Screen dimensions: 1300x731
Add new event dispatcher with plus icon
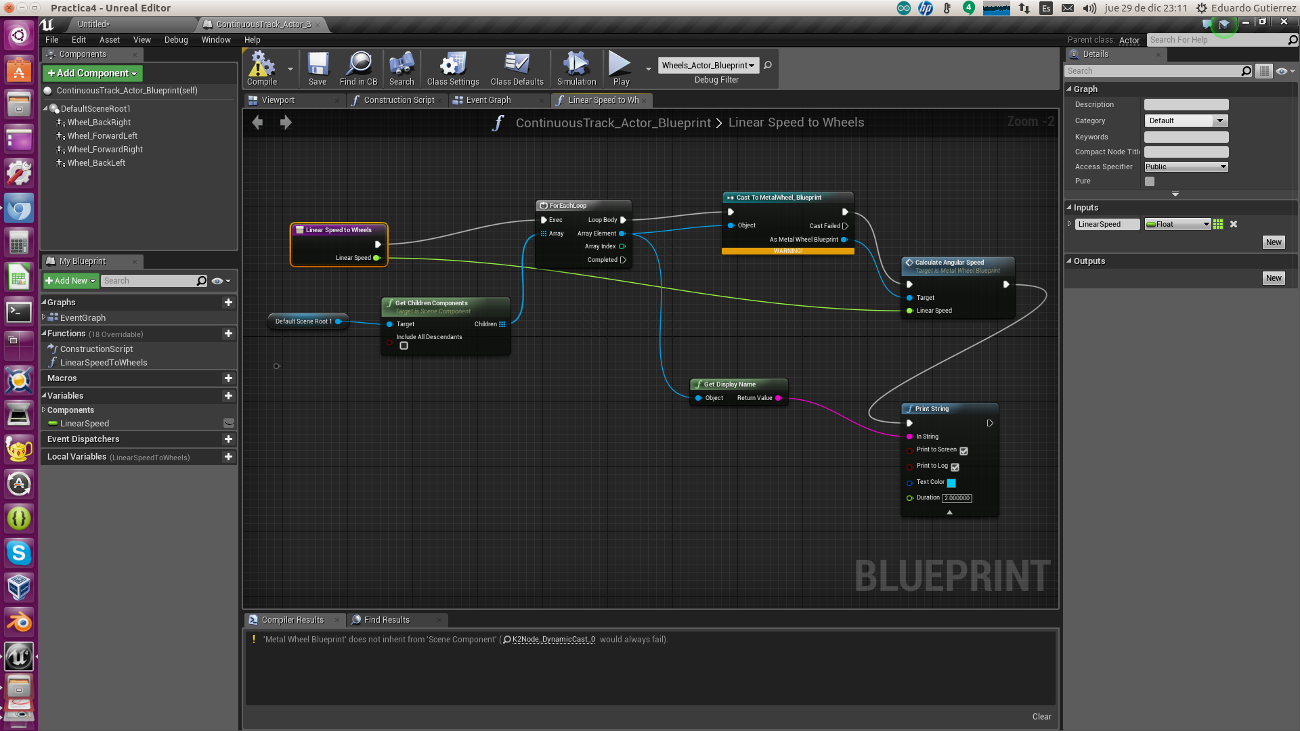pos(228,439)
